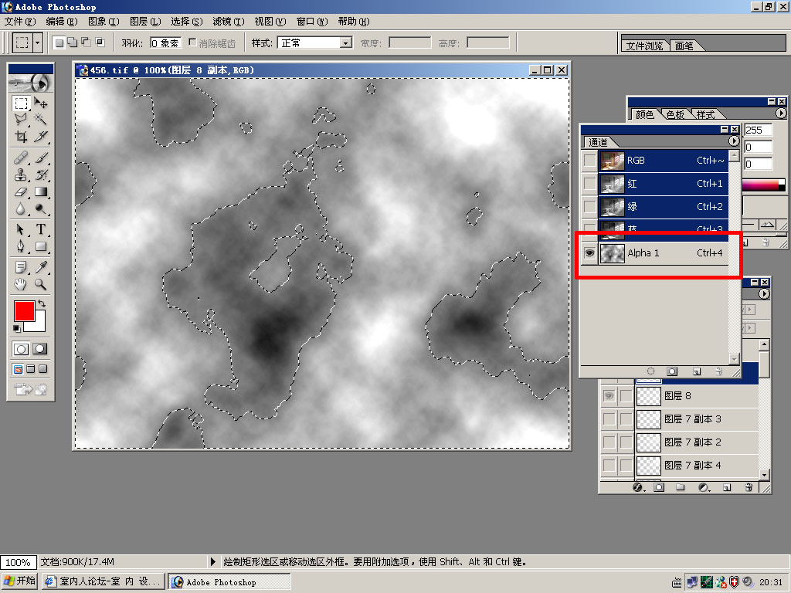Show the 绿 channel visibility box
This screenshot has width=791, height=593.
[589, 207]
